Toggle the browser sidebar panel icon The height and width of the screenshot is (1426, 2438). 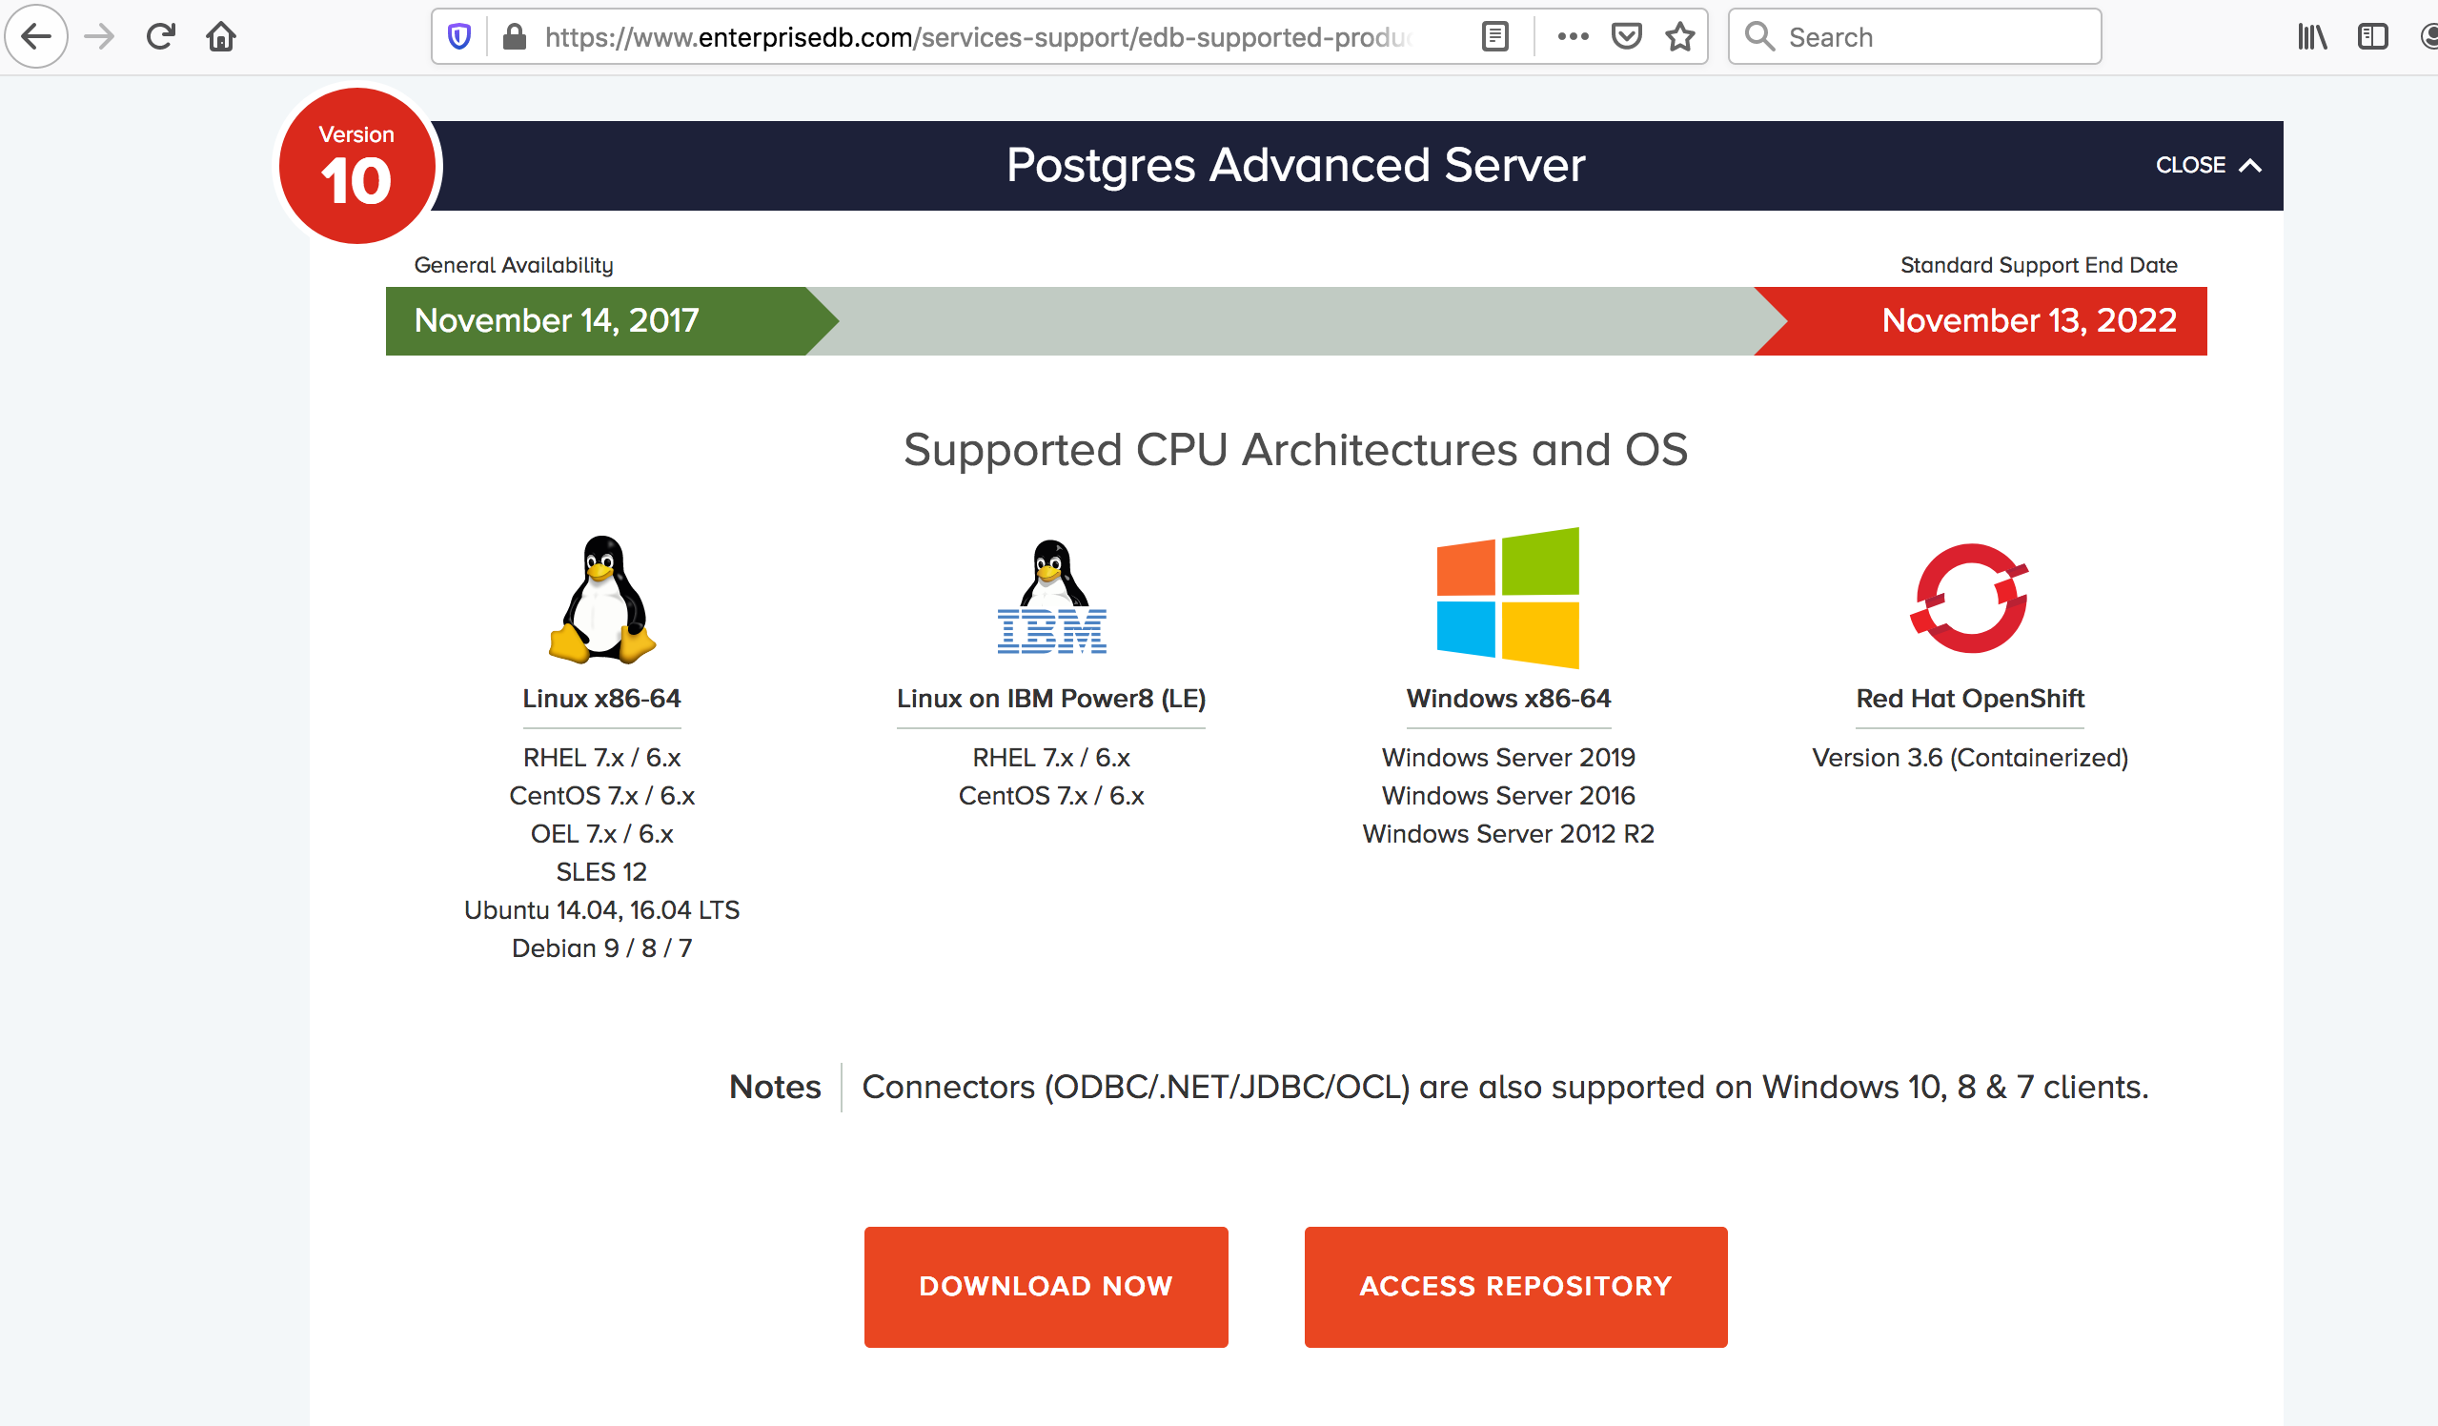tap(2372, 37)
